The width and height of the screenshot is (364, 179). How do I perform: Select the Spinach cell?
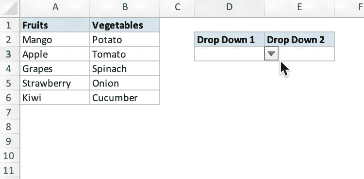click(x=125, y=69)
